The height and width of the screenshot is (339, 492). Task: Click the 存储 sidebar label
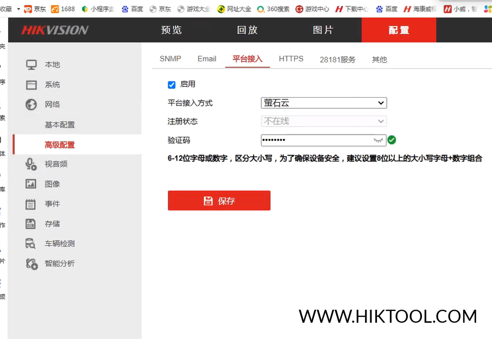(x=52, y=223)
